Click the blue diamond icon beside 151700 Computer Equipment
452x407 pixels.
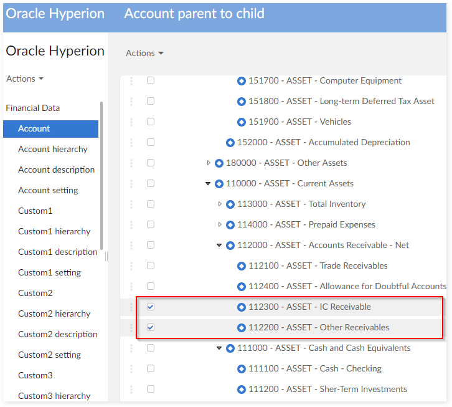[242, 81]
